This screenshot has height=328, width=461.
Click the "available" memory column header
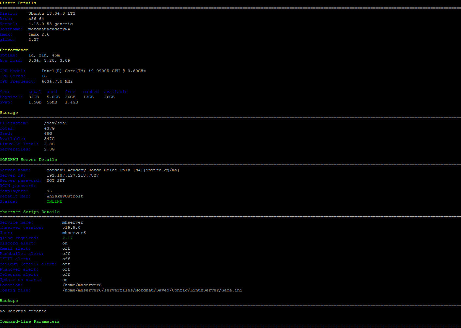pyautogui.click(x=116, y=92)
